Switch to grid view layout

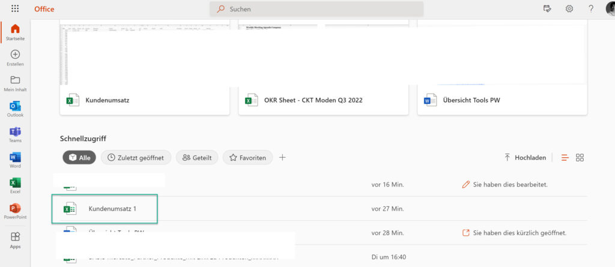pos(580,158)
